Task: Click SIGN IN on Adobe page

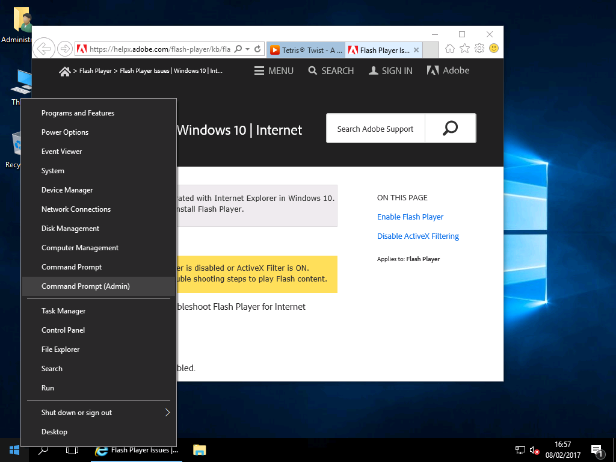Action: [391, 71]
